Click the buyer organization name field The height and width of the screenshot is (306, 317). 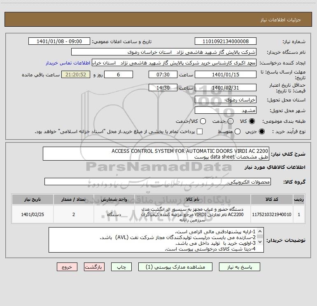164,52
